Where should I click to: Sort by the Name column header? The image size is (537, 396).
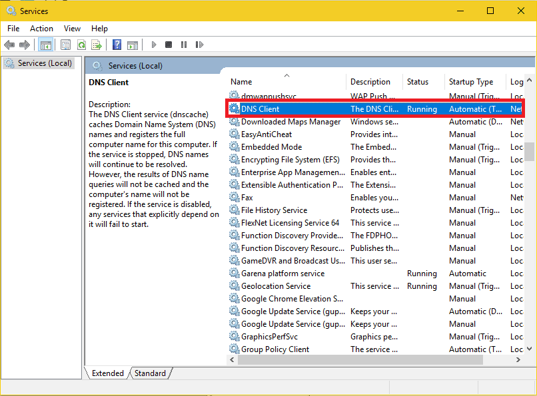coord(287,82)
